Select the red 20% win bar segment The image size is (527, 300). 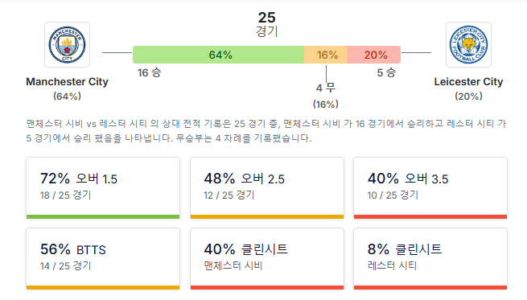(374, 55)
